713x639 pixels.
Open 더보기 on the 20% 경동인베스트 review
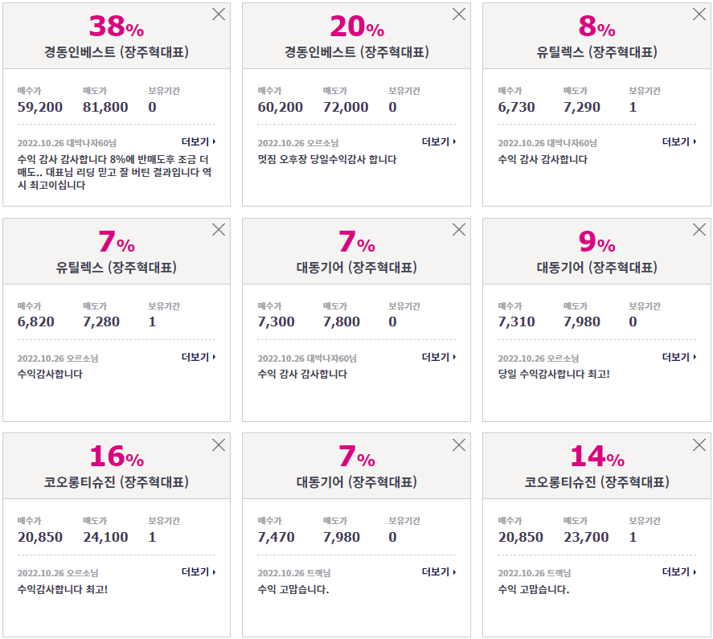[438, 141]
